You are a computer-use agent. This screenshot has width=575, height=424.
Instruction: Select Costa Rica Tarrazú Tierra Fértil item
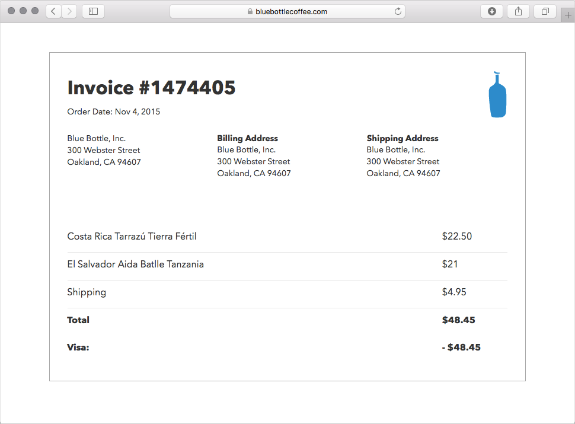coord(132,236)
